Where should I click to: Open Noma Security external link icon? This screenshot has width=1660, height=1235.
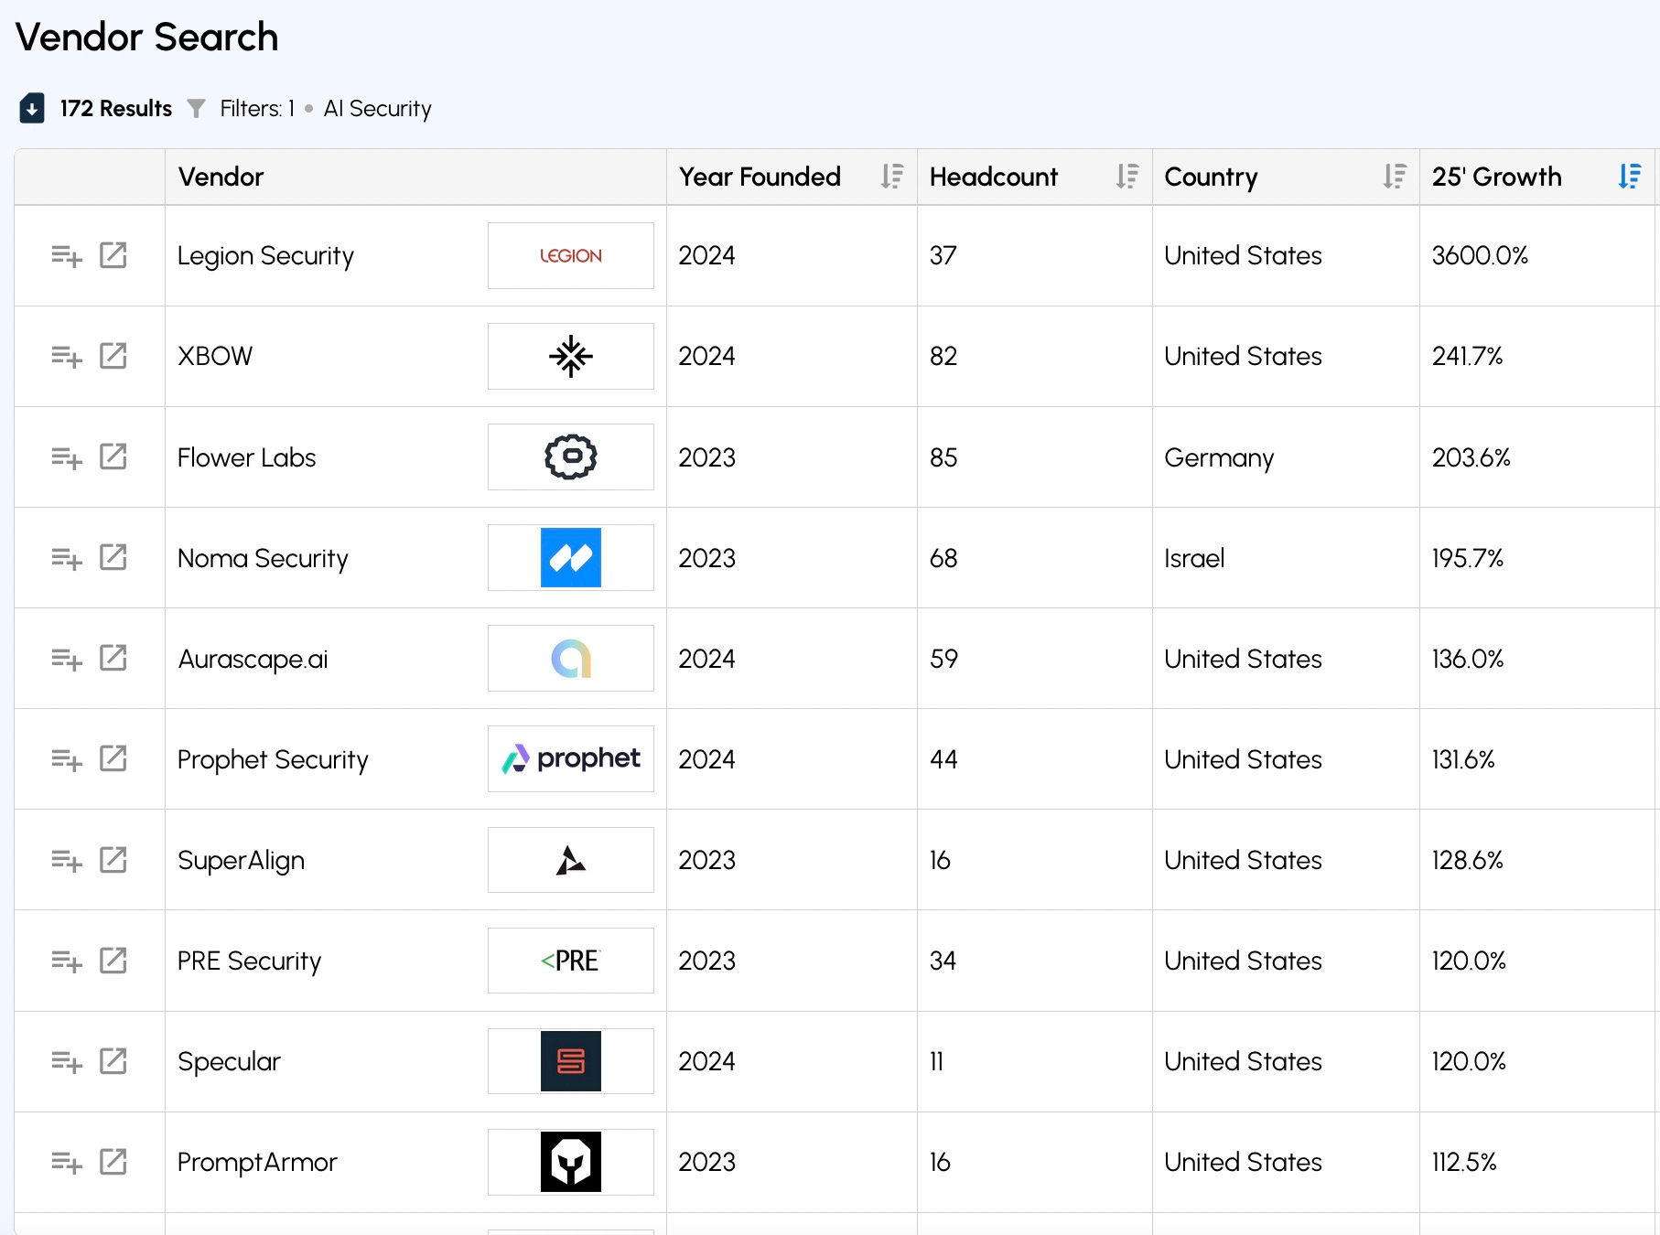pos(113,557)
